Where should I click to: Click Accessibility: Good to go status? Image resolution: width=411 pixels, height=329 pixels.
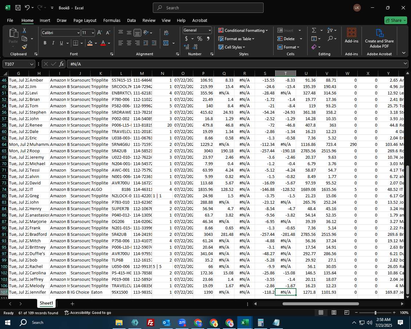[x=88, y=313]
